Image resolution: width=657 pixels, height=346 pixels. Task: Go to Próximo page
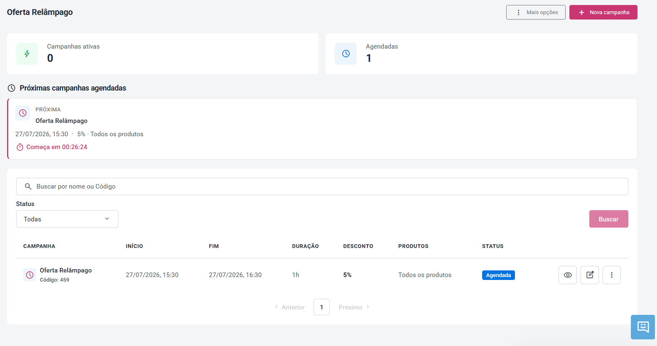(354, 307)
